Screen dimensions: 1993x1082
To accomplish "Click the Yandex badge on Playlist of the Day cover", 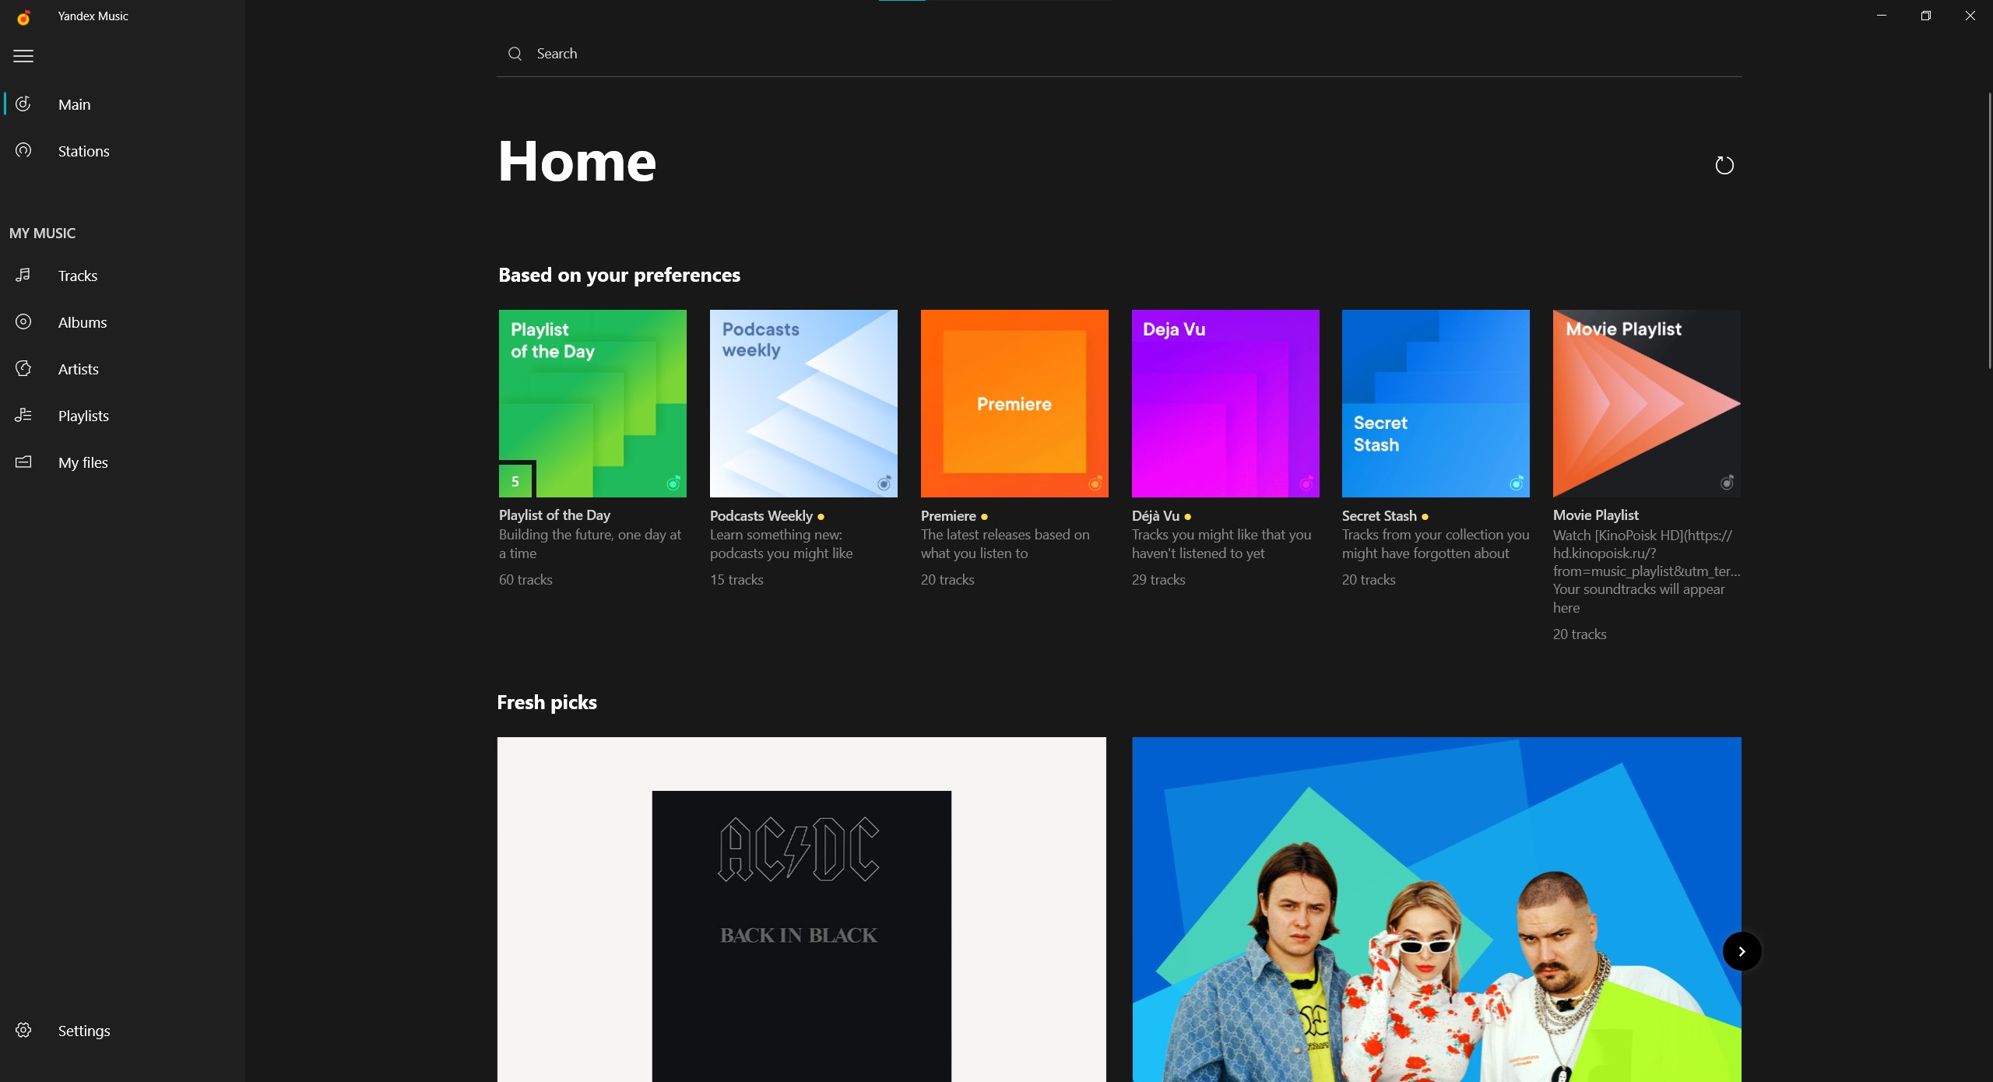I will [x=674, y=483].
